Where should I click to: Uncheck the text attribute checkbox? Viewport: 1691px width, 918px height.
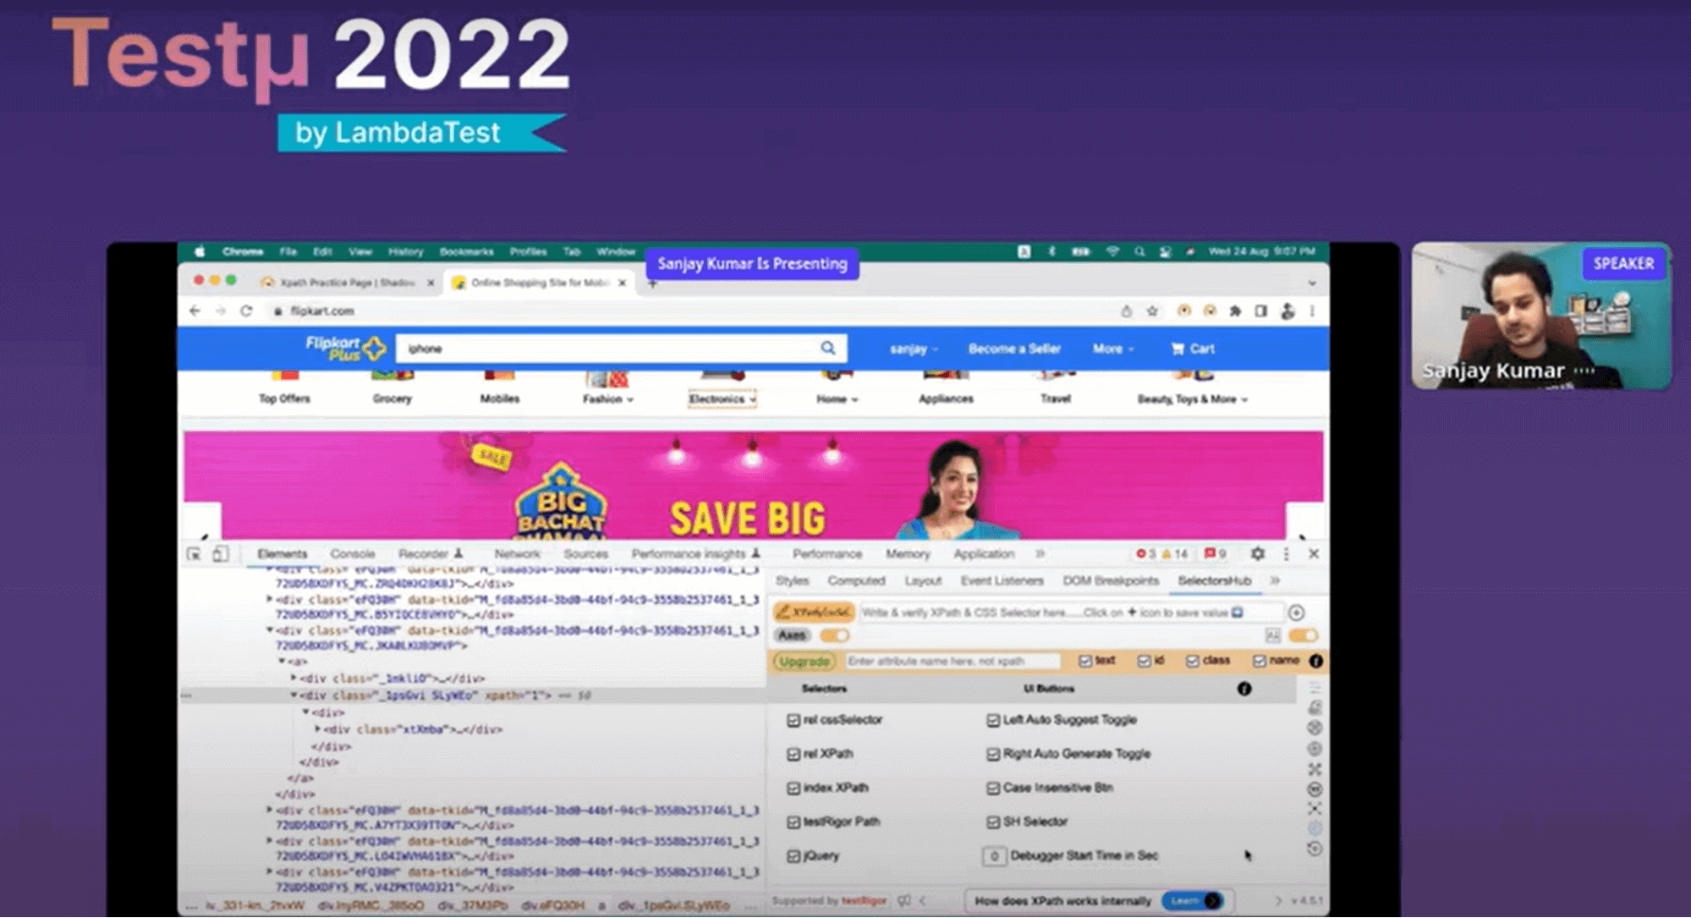pyautogui.click(x=1085, y=661)
